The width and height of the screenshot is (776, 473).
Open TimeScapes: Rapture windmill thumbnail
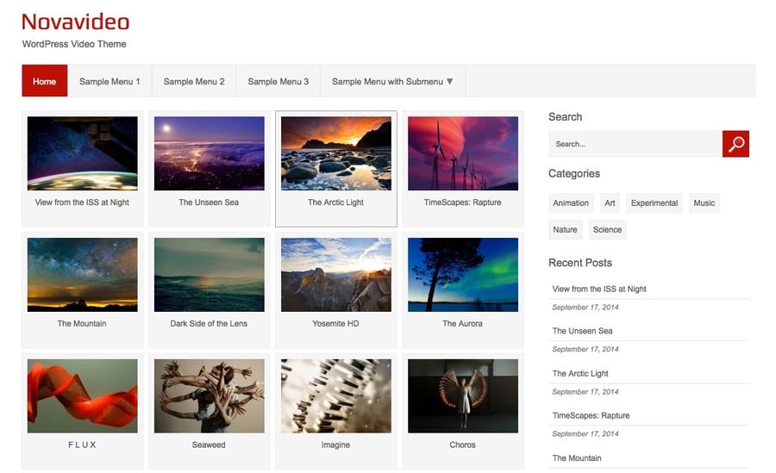(463, 153)
